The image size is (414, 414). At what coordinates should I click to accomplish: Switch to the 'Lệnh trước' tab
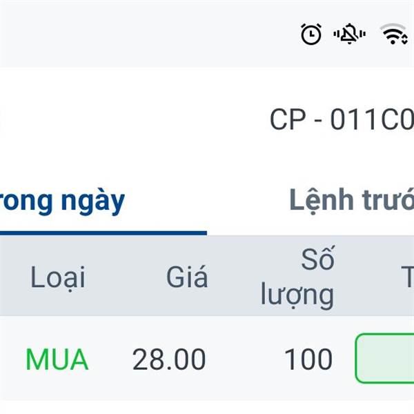coord(352,200)
